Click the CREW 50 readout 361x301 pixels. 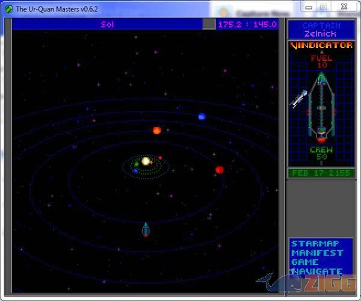point(321,153)
